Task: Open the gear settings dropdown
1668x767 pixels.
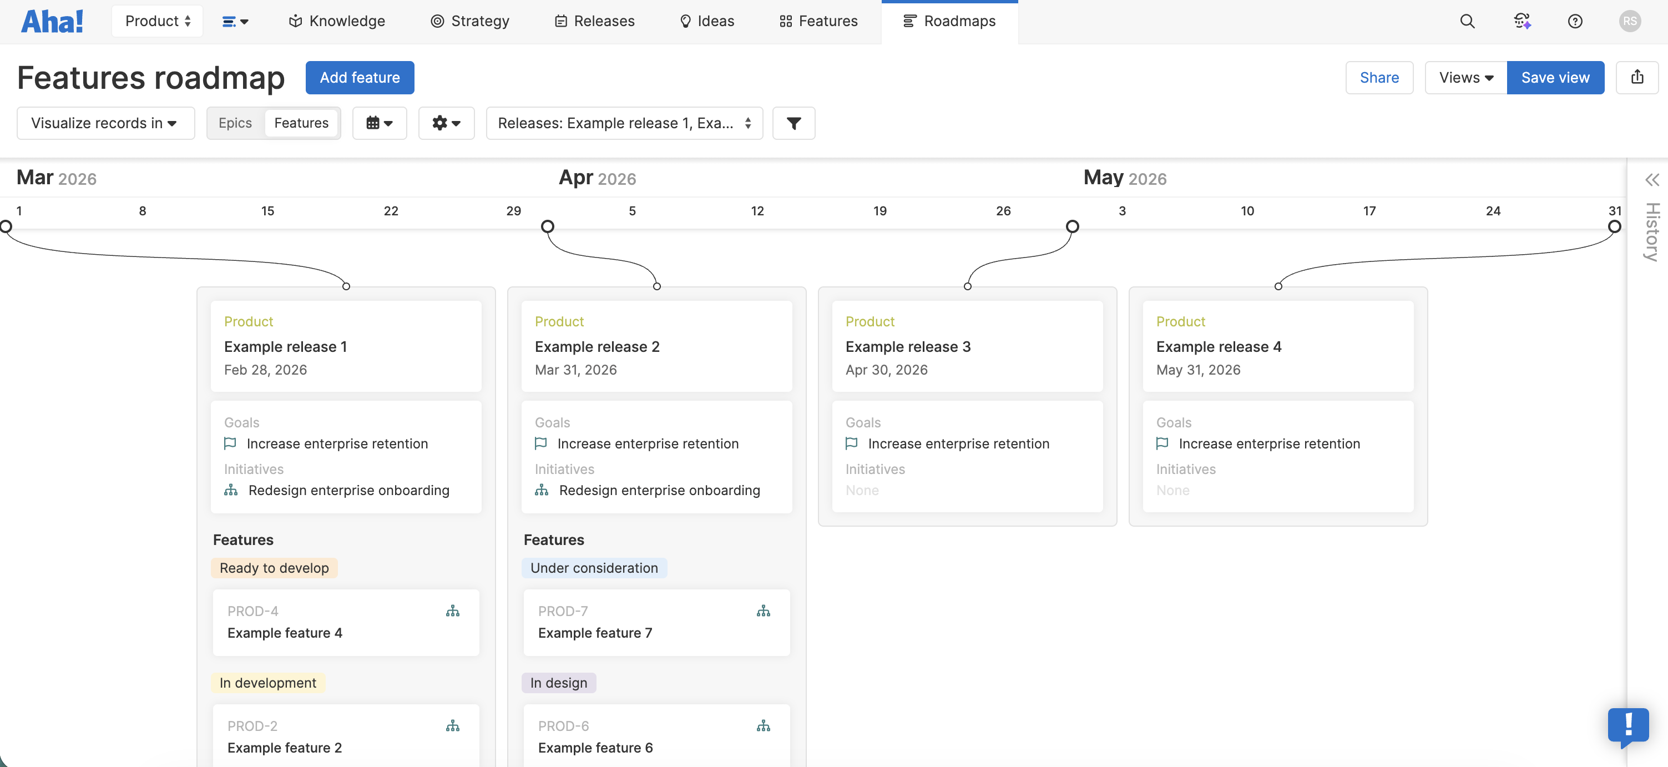Action: pos(446,123)
